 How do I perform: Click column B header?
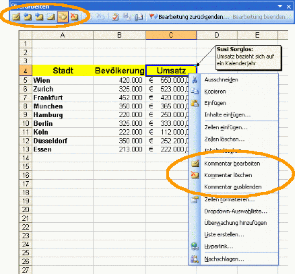click(x=119, y=35)
